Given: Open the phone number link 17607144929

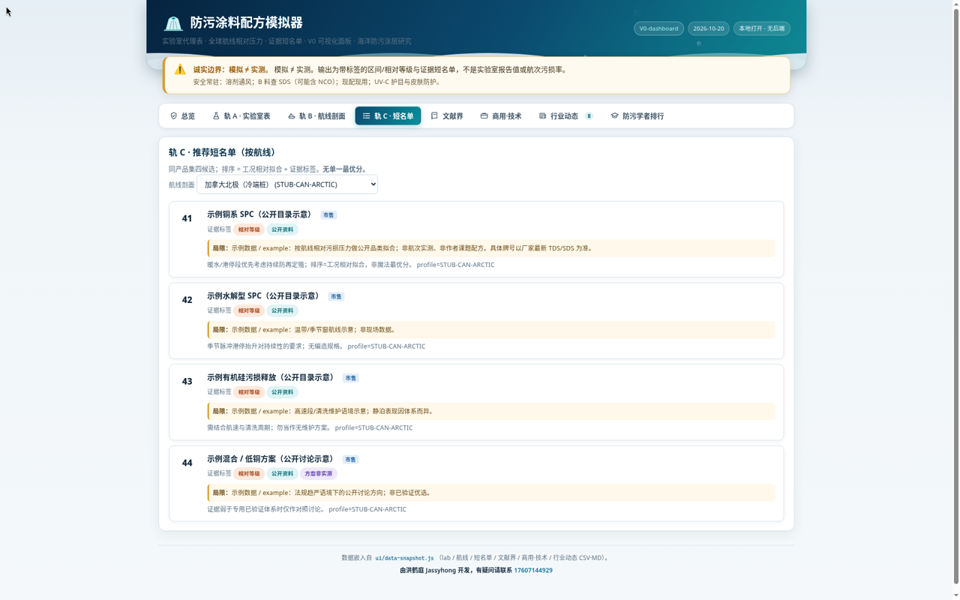Looking at the screenshot, I should [533, 571].
